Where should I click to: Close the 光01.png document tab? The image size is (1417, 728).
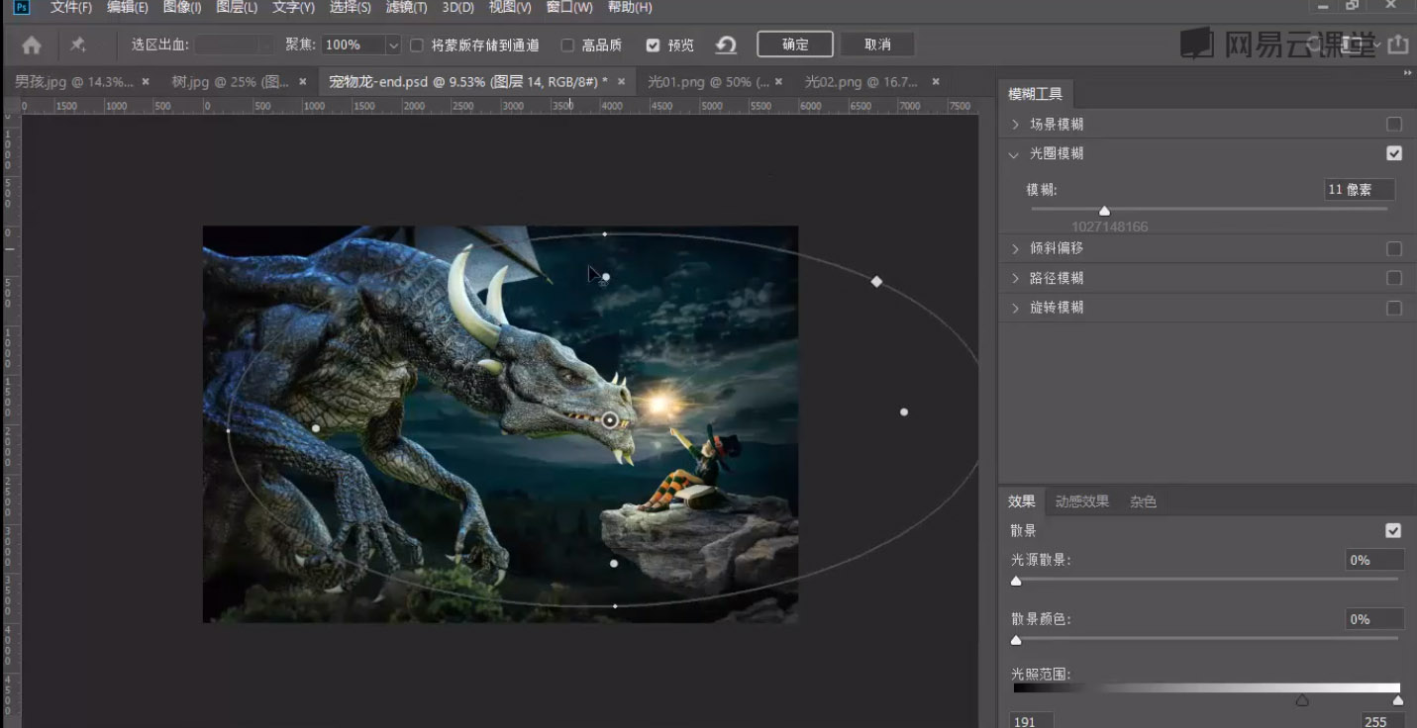pyautogui.click(x=778, y=81)
